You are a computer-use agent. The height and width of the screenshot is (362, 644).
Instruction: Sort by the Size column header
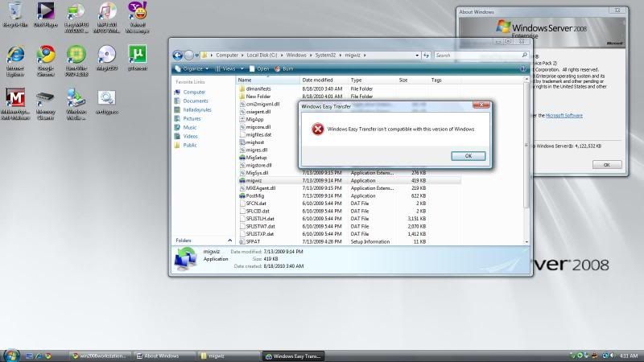(413, 80)
